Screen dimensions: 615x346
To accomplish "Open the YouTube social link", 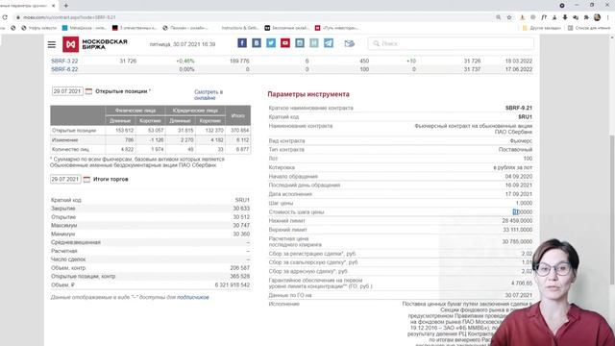I will click(x=285, y=43).
